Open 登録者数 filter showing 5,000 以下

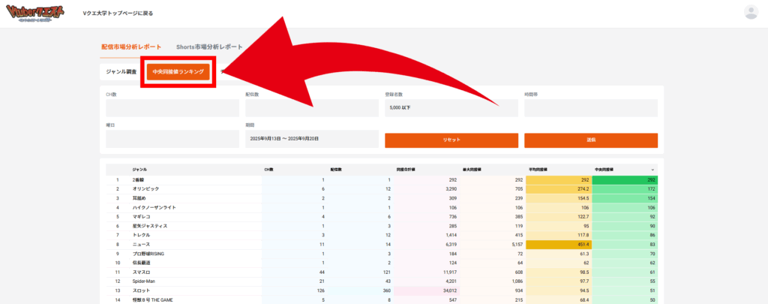pos(451,108)
